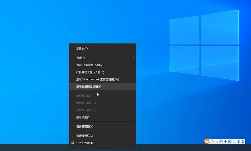
Task: Click the gear icon beside 任务栏设置(T)
Action: 73,143
